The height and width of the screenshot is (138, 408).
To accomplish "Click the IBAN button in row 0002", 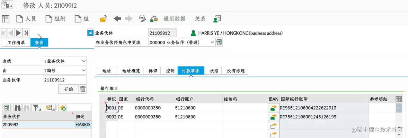I will click(273, 117).
